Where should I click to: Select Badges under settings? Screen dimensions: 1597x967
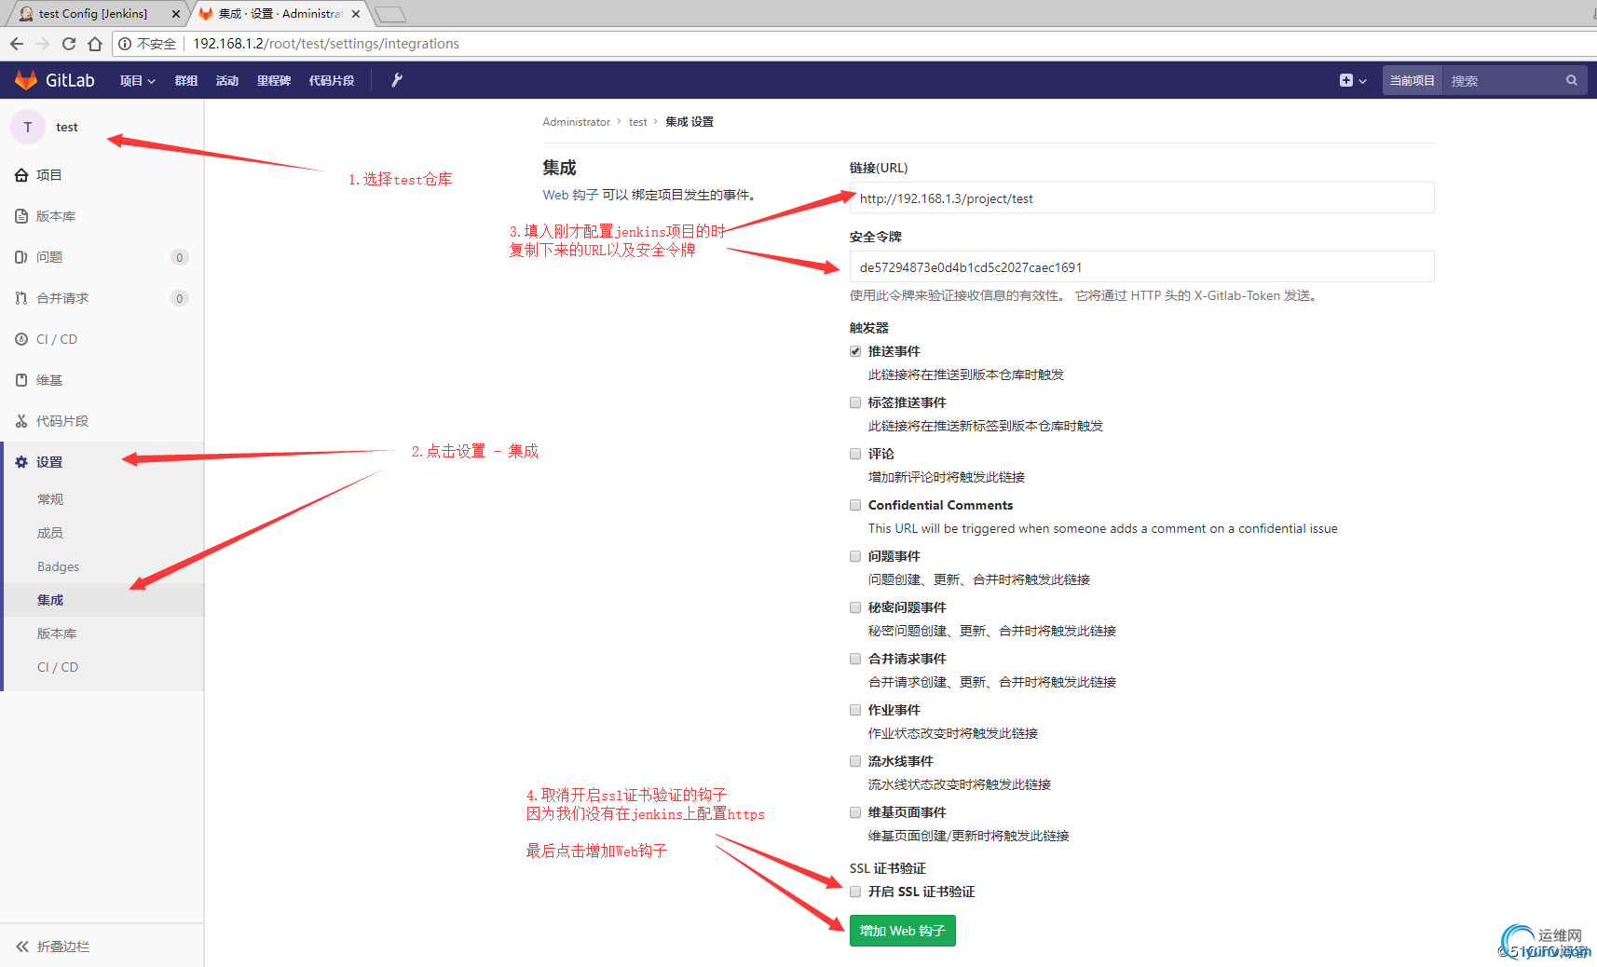pyautogui.click(x=58, y=566)
